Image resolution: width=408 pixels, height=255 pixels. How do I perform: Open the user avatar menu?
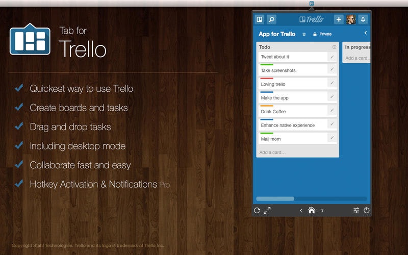pos(351,19)
